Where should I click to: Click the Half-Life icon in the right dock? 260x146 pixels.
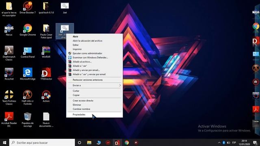[256, 68]
